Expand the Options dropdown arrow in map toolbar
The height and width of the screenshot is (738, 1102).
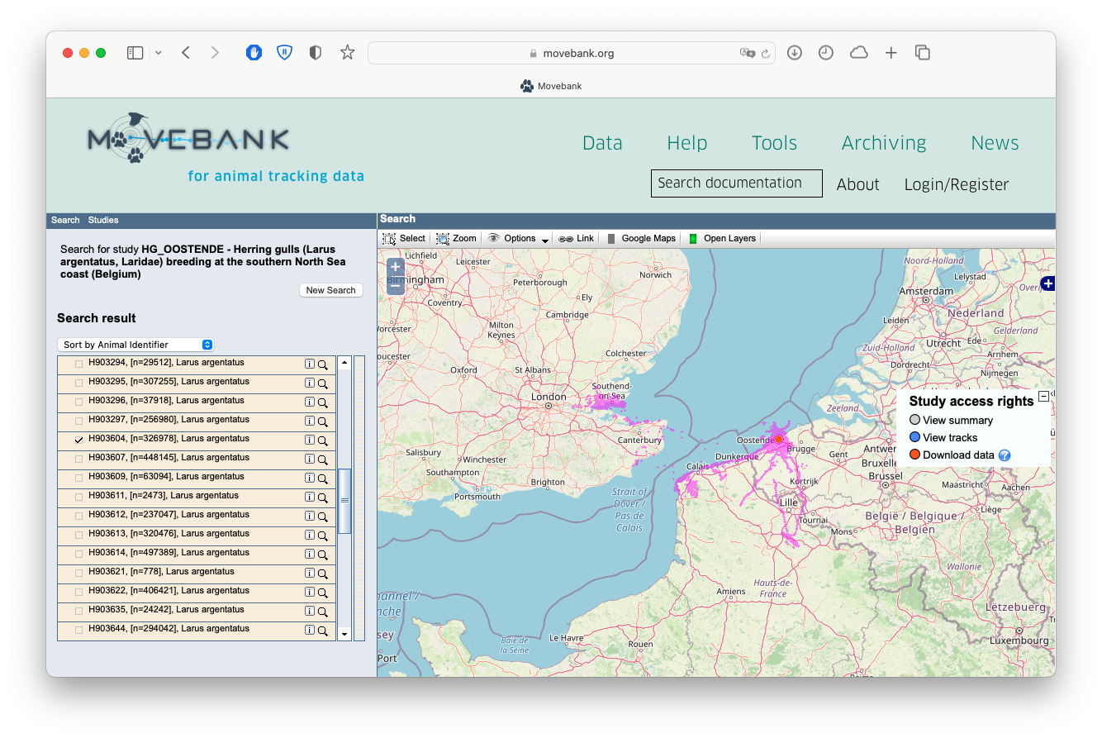click(545, 240)
